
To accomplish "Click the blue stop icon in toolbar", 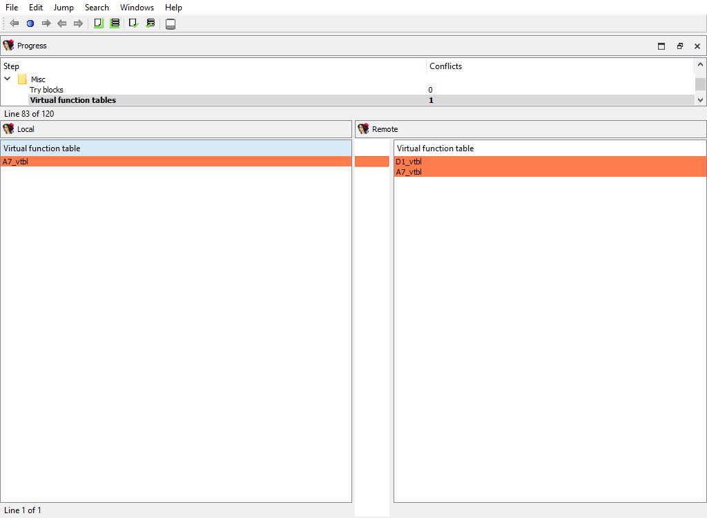I will pyautogui.click(x=30, y=23).
